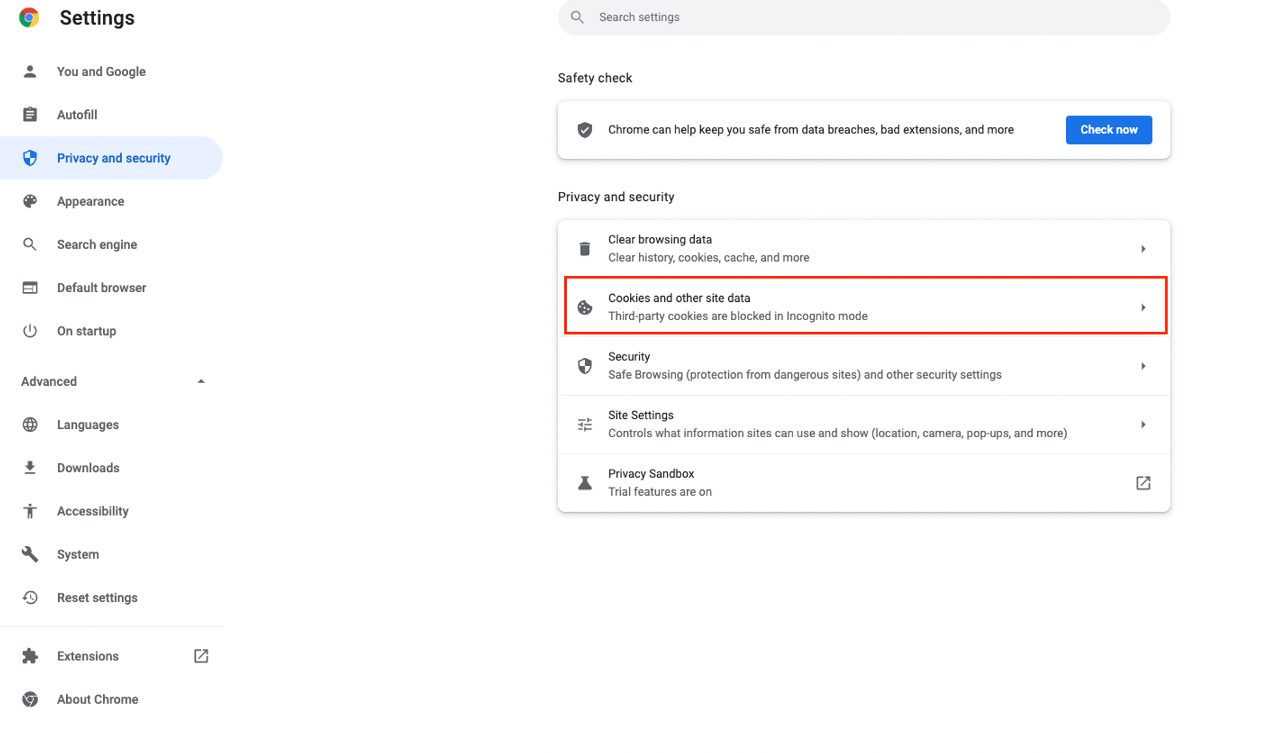Open Clear browsing data
This screenshot has height=753, width=1271.
click(x=864, y=248)
